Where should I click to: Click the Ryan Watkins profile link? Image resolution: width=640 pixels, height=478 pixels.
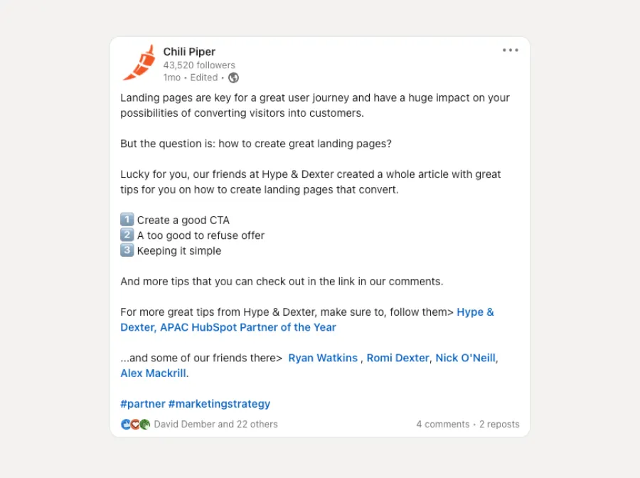pos(323,358)
